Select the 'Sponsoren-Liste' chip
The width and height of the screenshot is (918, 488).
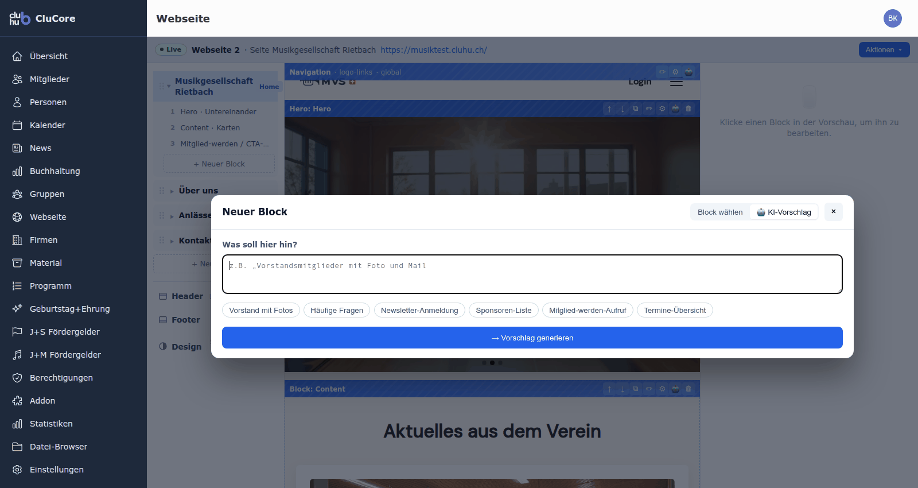click(504, 311)
